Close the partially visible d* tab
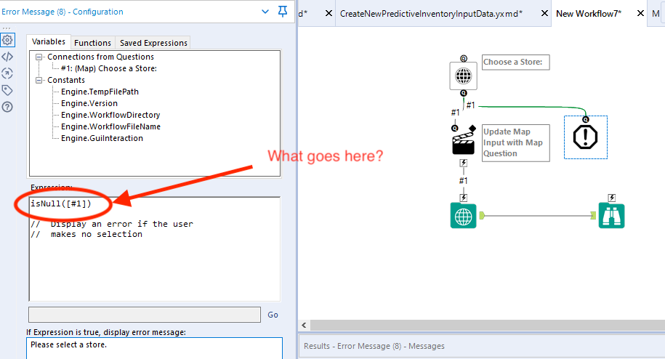 tap(329, 14)
